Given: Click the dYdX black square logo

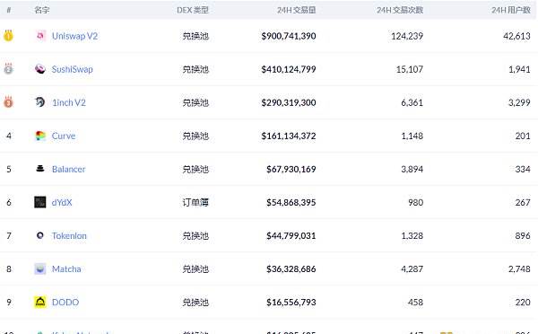Looking at the screenshot, I should tap(40, 202).
